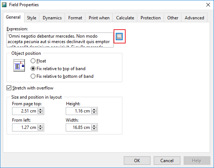Click the Cancel button

(x=167, y=160)
